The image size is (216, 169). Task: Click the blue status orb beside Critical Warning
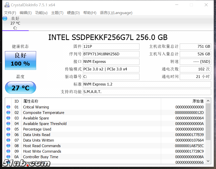click(x=8, y=107)
